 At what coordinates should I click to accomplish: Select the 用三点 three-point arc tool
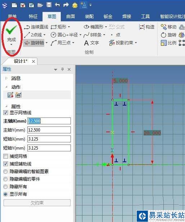[61, 43]
